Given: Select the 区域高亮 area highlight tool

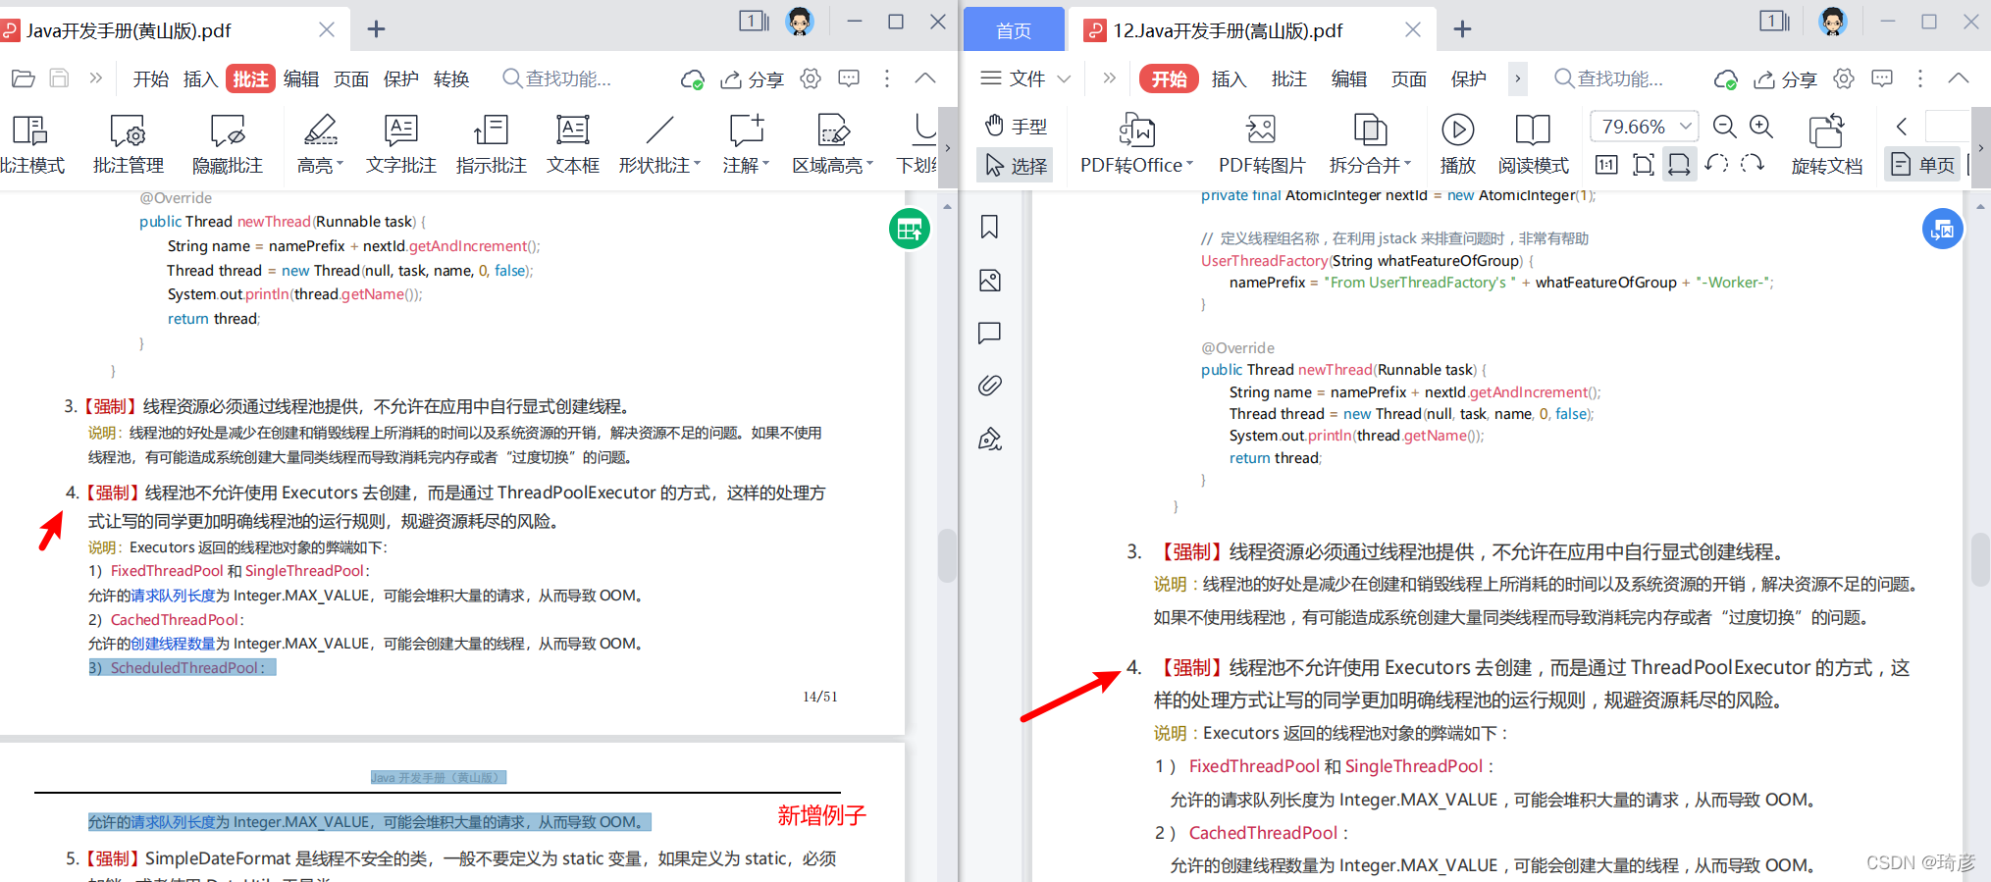Looking at the screenshot, I should click(832, 144).
